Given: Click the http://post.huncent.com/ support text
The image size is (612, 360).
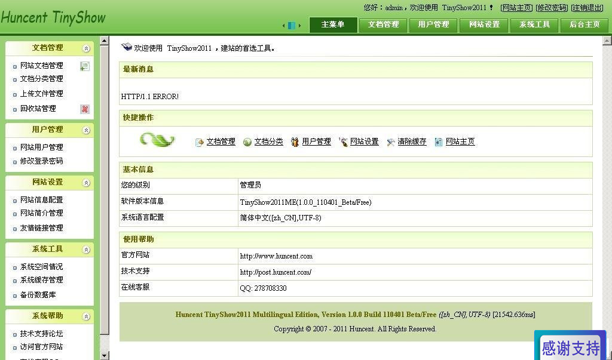Looking at the screenshot, I should [x=276, y=272].
